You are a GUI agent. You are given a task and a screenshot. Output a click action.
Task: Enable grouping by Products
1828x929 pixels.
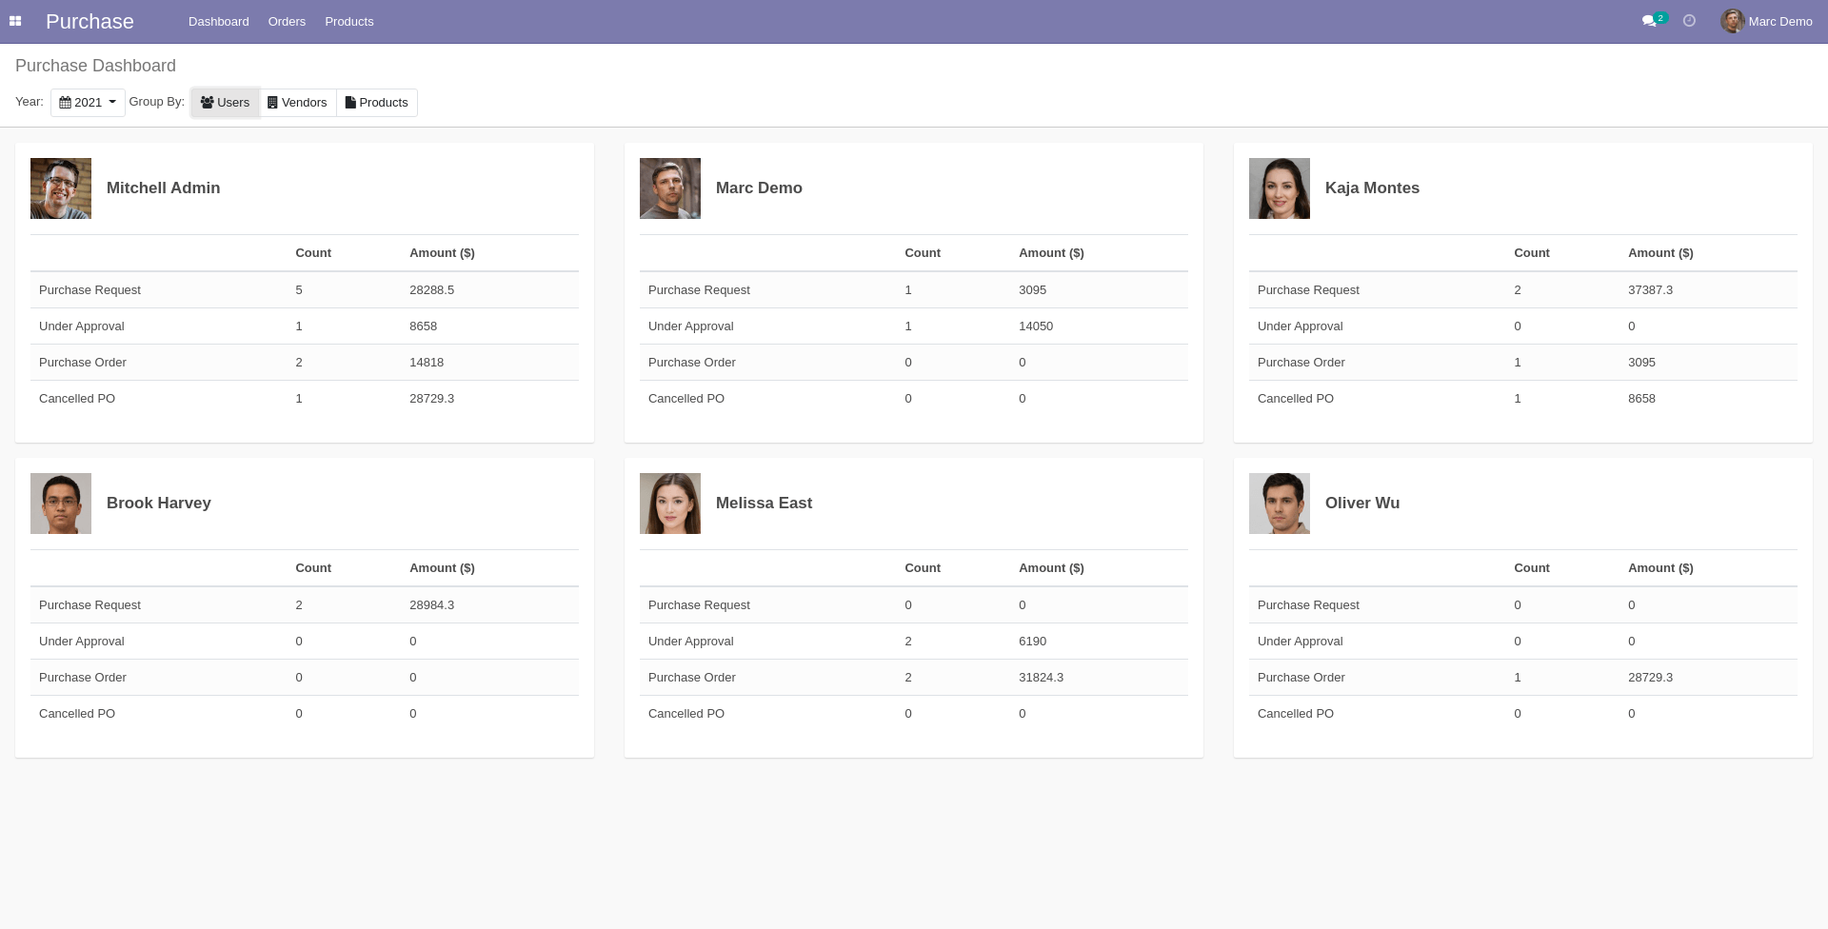coord(376,102)
